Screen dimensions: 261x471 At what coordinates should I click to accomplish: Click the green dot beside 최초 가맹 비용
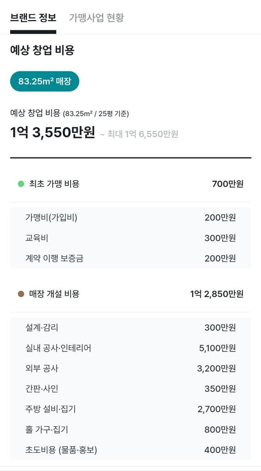(x=21, y=184)
